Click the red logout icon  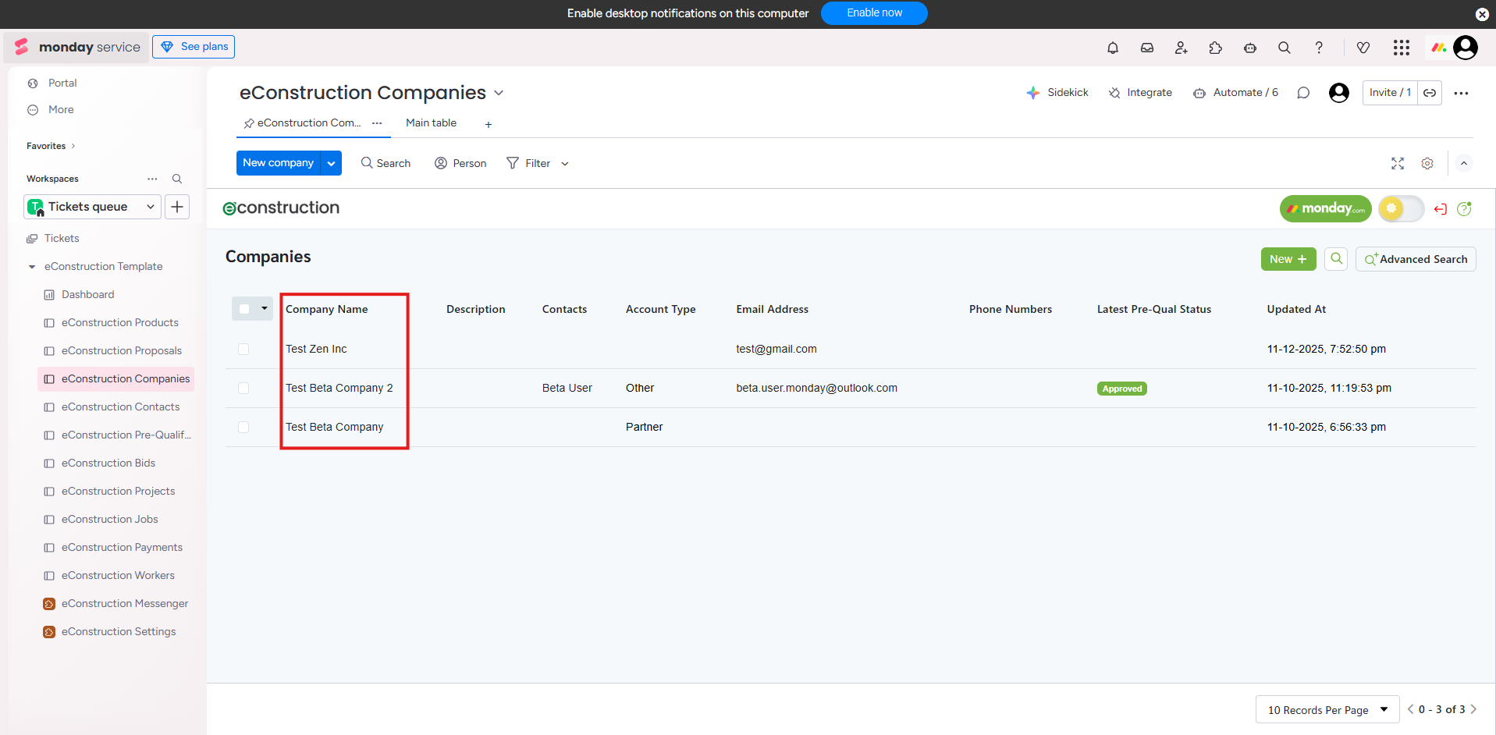pos(1440,209)
